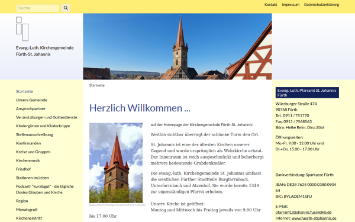The image size is (355, 222).
Task: Open Kirchenmusik menu entry
Action: 28,160
